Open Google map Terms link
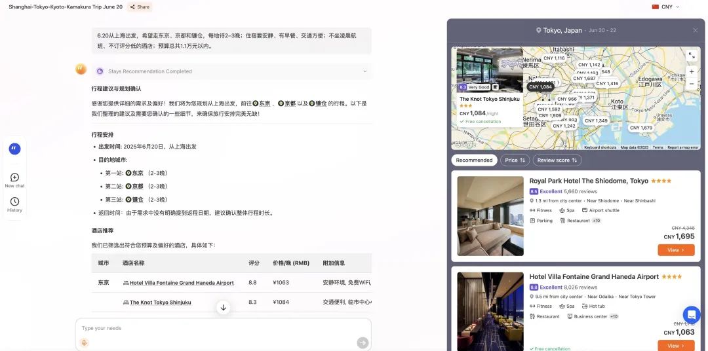The image size is (708, 351). (x=658, y=147)
